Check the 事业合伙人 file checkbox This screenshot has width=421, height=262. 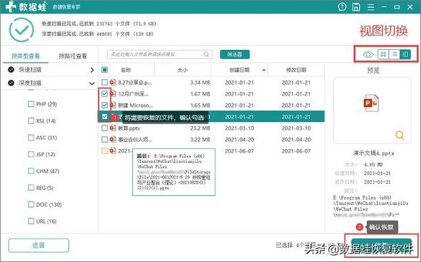point(105,139)
